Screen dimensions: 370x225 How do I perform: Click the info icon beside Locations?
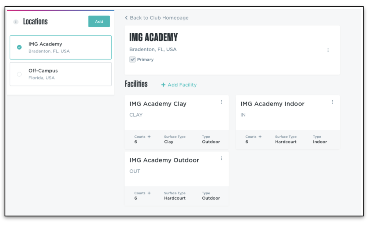pos(16,22)
